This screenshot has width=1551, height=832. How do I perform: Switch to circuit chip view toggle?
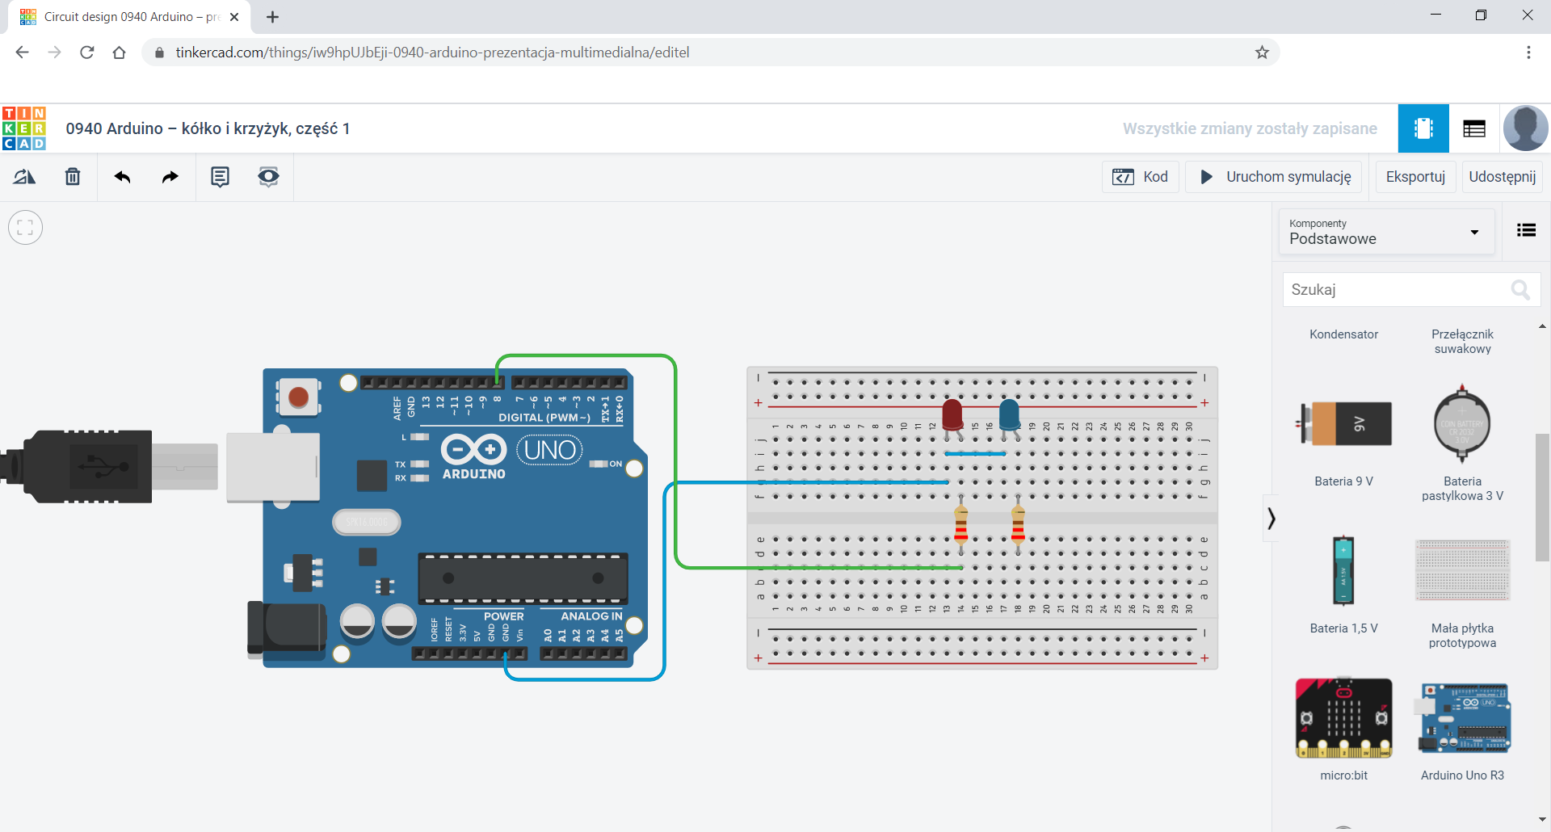[x=1423, y=128]
